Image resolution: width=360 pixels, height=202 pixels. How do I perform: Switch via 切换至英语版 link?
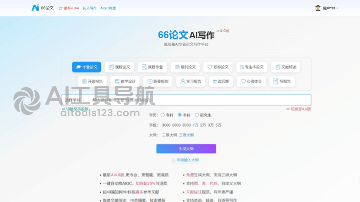pyautogui.click(x=75, y=109)
